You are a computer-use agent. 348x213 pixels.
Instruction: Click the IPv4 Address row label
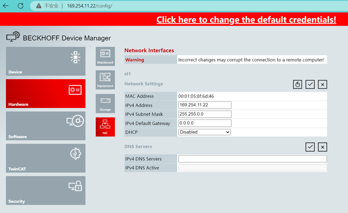pos(139,105)
